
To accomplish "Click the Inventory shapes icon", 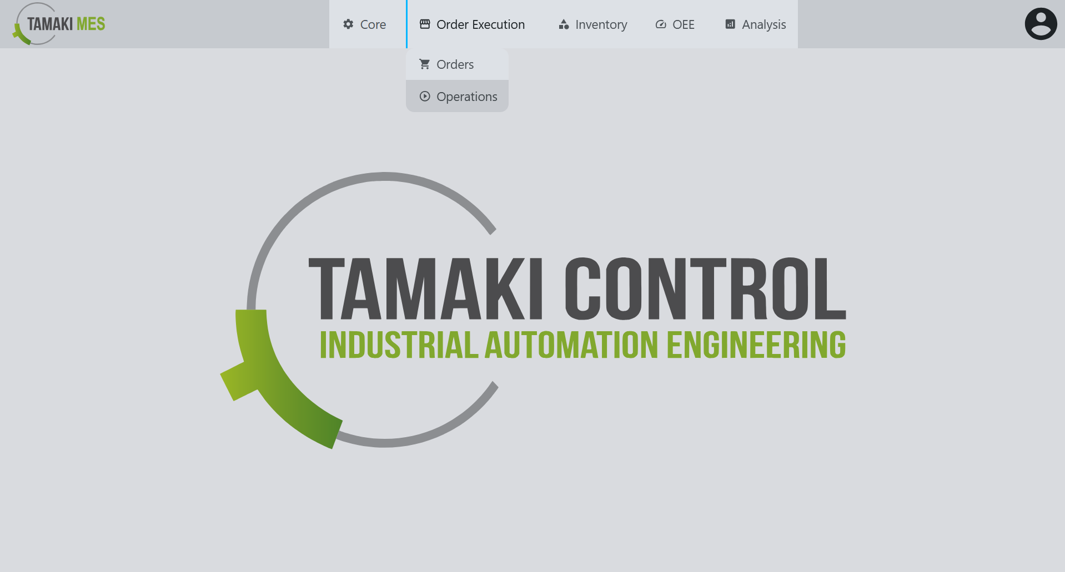I will click(x=564, y=24).
